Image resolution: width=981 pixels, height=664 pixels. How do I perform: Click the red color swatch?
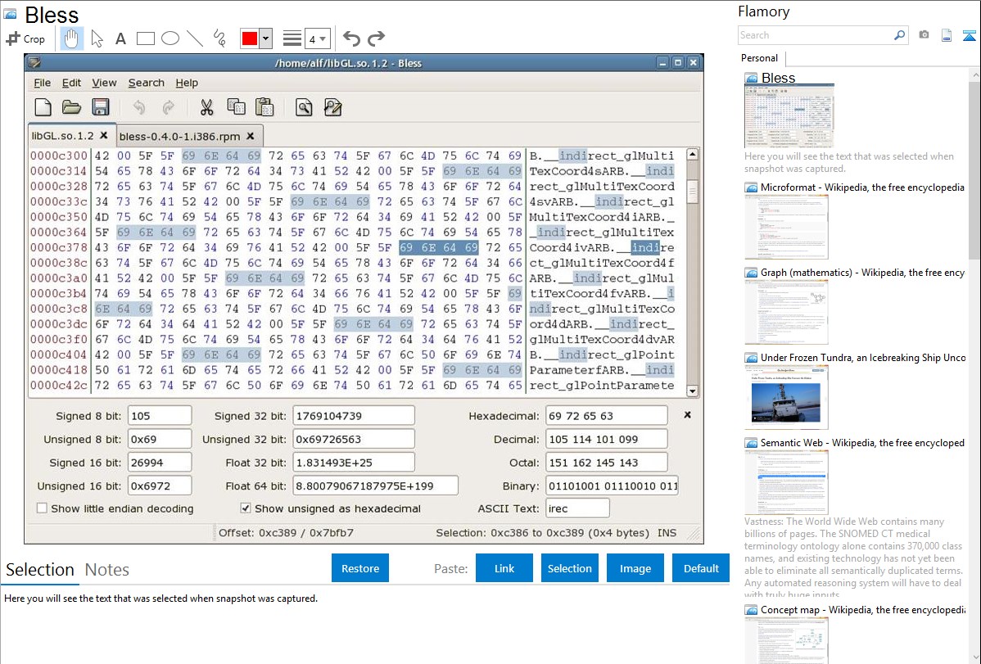[250, 38]
